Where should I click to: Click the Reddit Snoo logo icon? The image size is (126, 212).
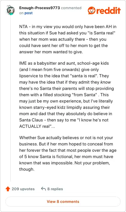(x=92, y=10)
